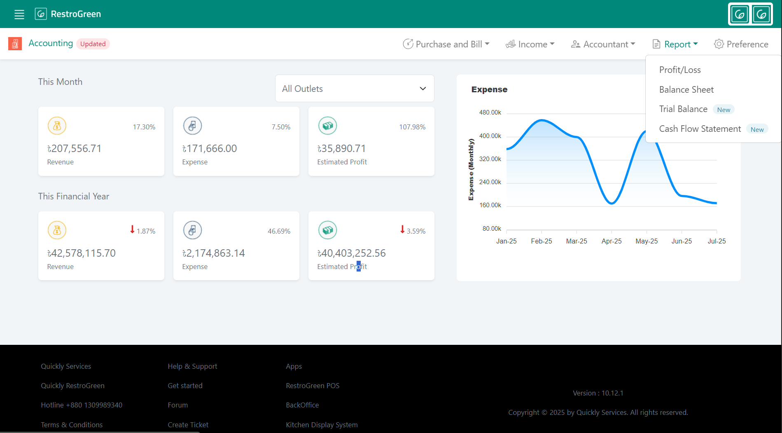Click the RestroGreen brand name
782x433 pixels.
(x=76, y=14)
